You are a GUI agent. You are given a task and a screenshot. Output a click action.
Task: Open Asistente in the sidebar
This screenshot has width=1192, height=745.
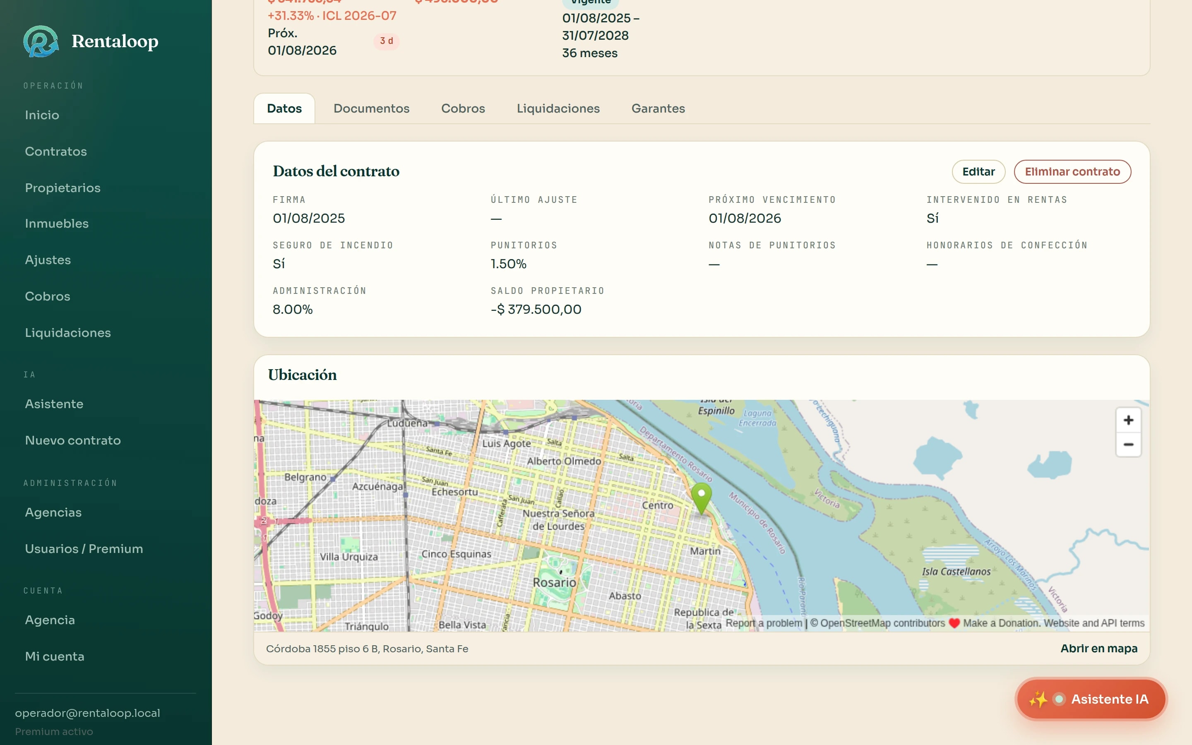54,404
